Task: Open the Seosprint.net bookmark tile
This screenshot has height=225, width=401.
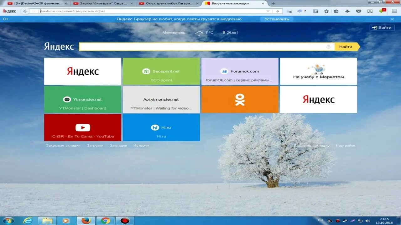Action: (161, 71)
